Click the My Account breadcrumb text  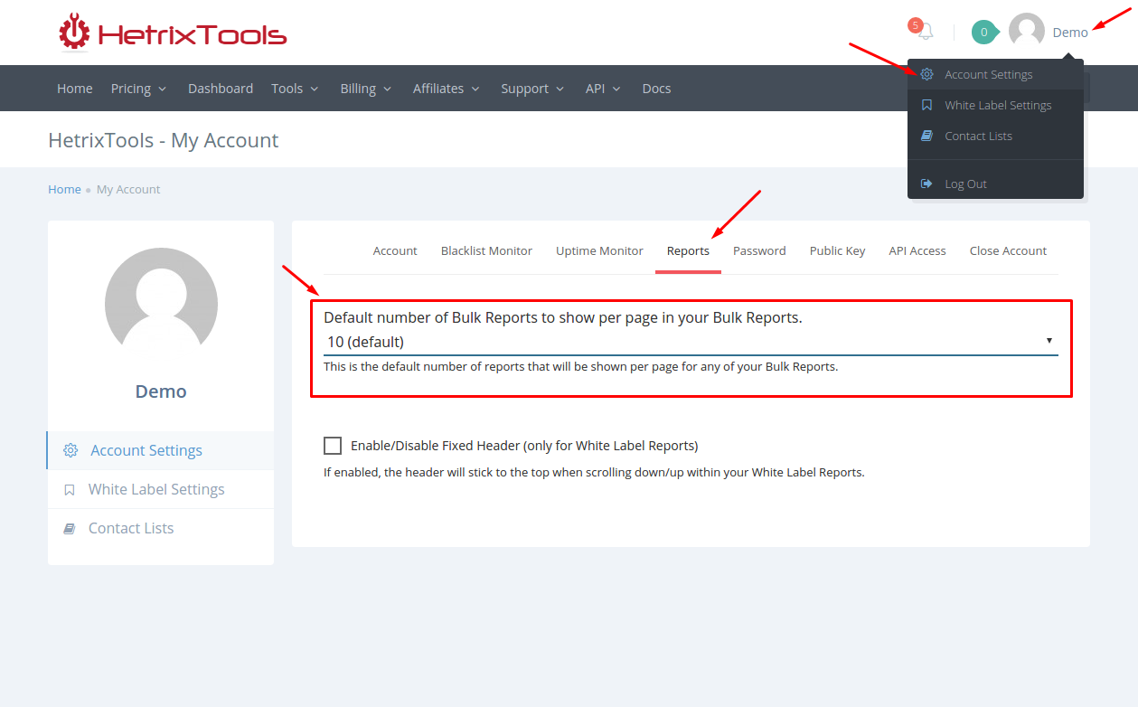coord(128,189)
